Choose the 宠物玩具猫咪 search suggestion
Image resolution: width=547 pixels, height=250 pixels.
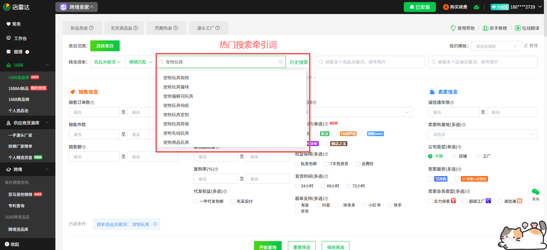pos(176,87)
